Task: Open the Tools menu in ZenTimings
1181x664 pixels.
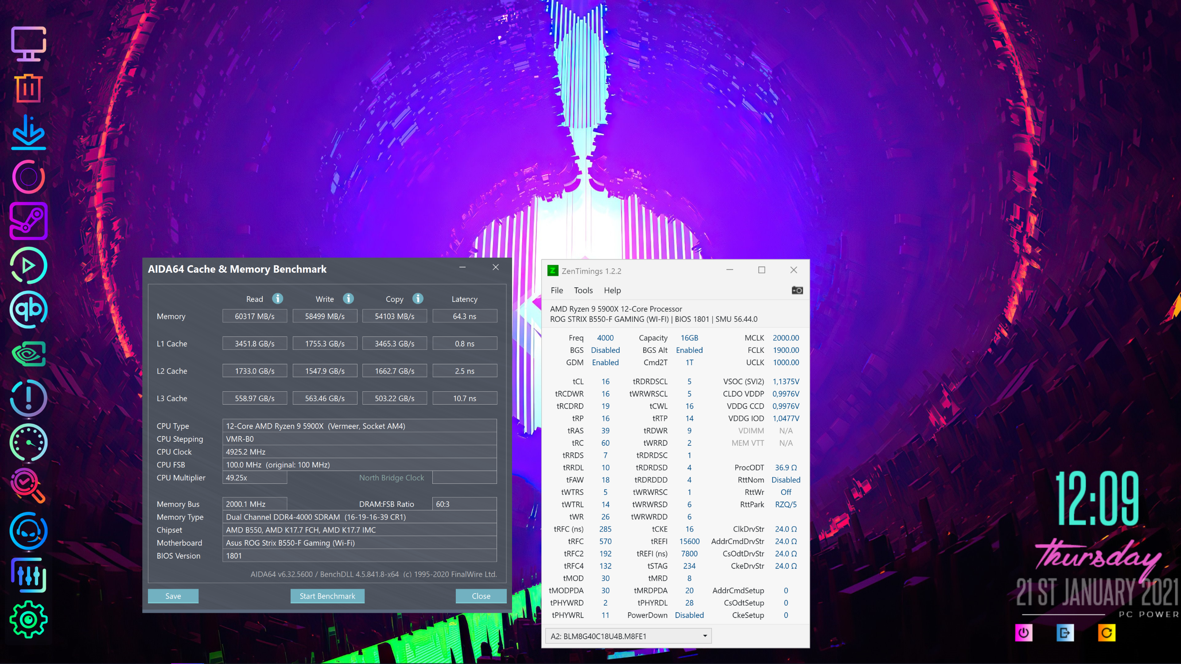Action: coord(583,290)
